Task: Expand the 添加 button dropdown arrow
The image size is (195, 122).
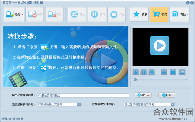Action: tap(22, 15)
